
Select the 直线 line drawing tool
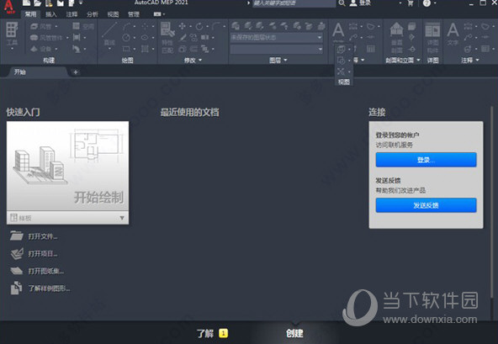coord(109,34)
